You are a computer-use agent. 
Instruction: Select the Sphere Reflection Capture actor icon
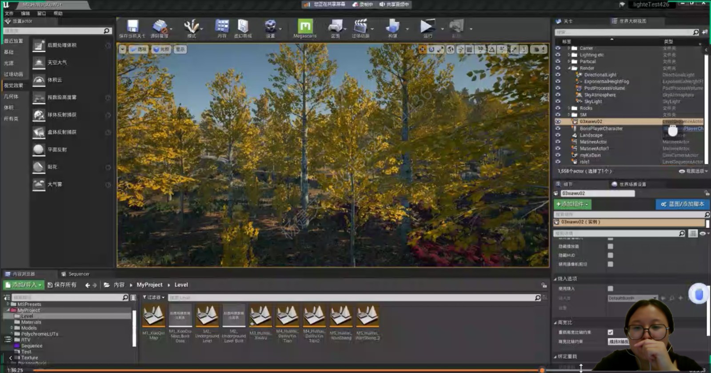pyautogui.click(x=39, y=115)
